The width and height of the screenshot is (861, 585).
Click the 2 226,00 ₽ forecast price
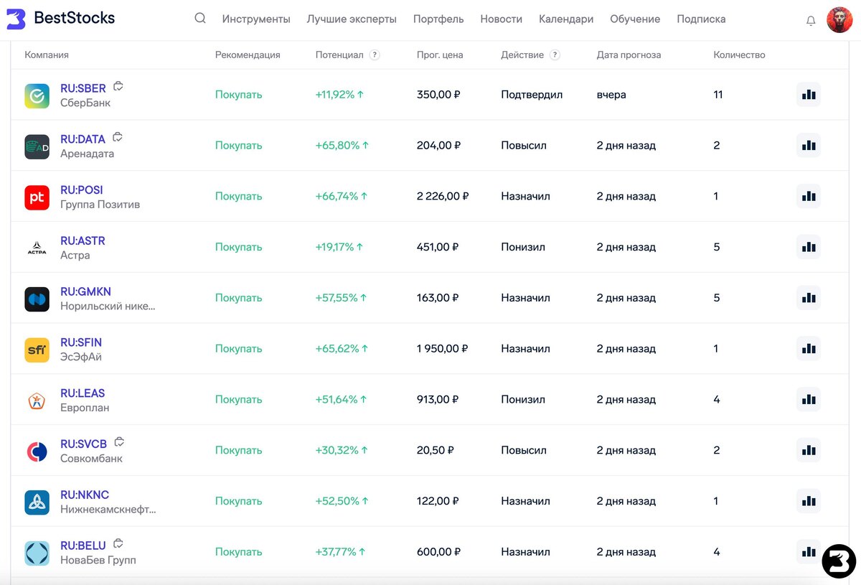click(443, 196)
